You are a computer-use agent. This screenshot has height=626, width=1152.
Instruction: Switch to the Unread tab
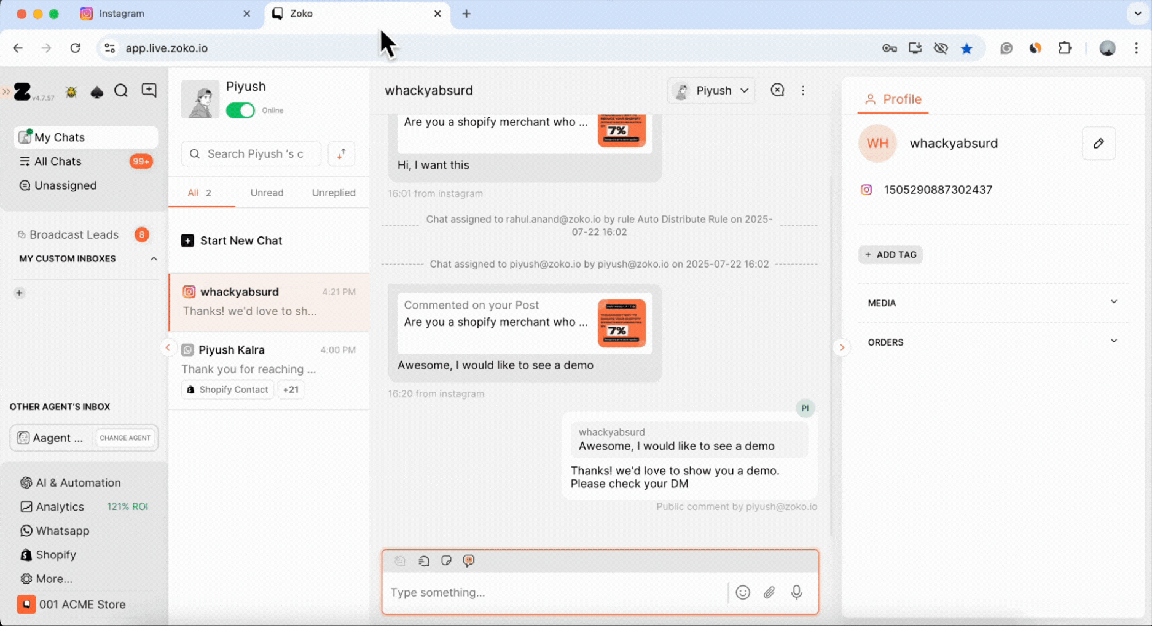click(267, 193)
